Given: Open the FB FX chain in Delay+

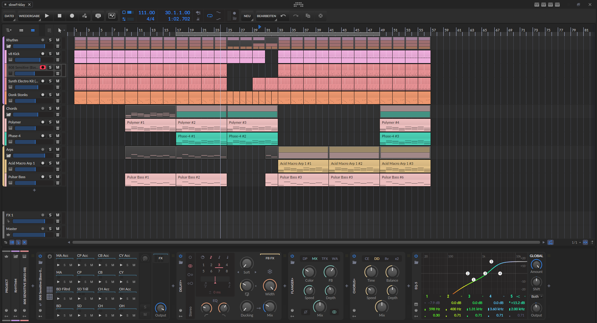Looking at the screenshot, I should pyautogui.click(x=270, y=258).
